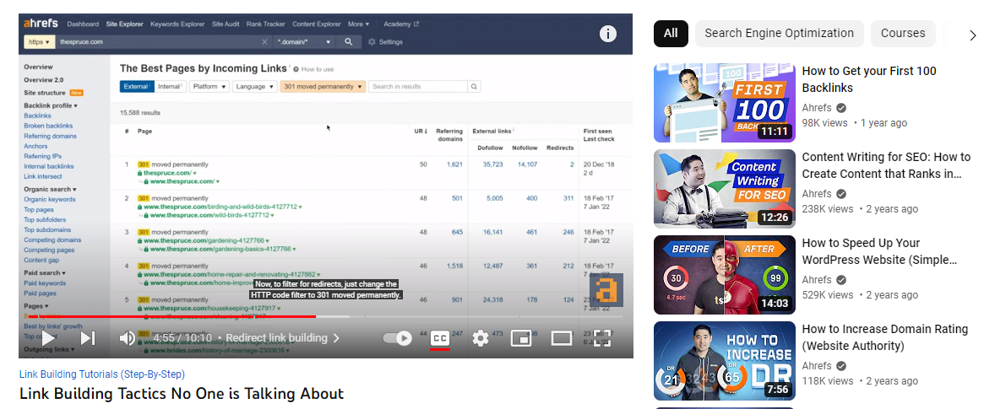Open Content Explorer in the Ahrefs navigation

(x=317, y=24)
